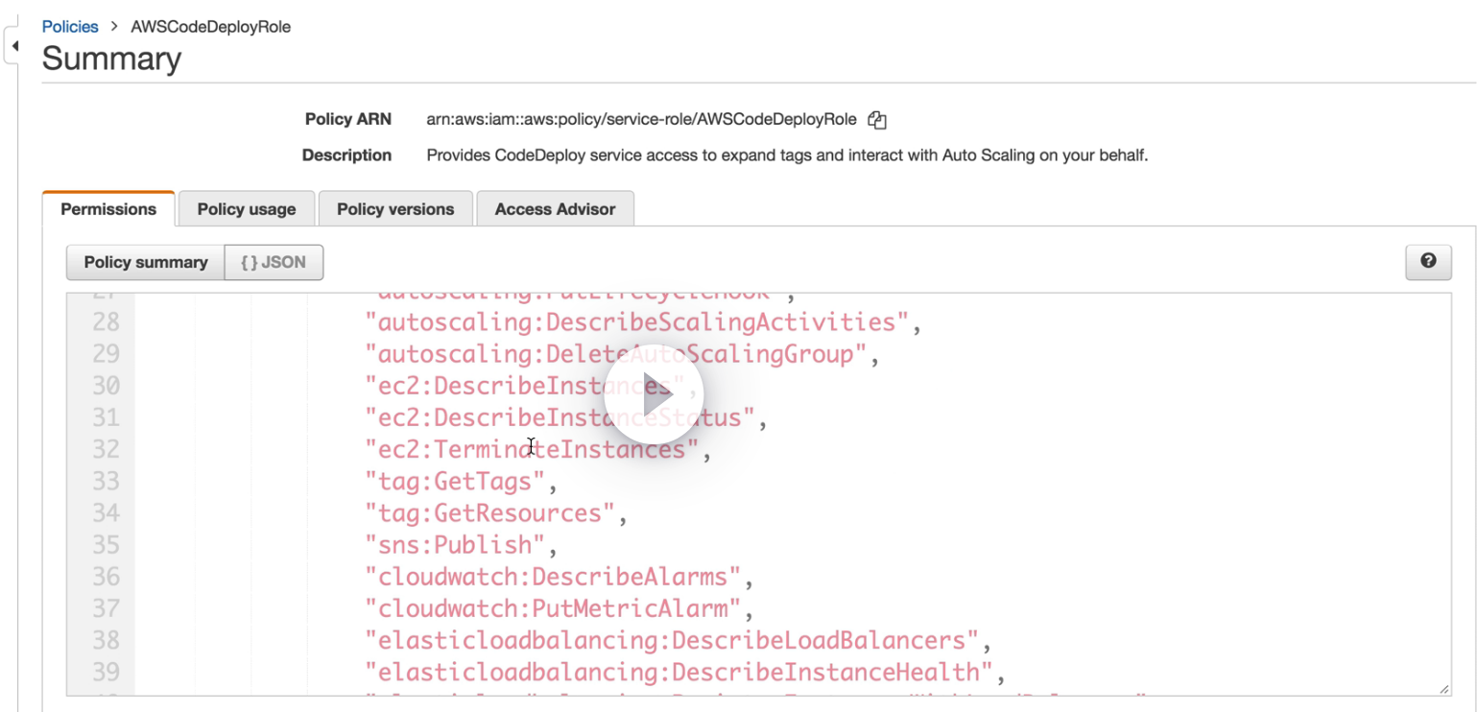1477x712 pixels.
Task: Expand the left navigation pane arrow
Action: (x=14, y=46)
